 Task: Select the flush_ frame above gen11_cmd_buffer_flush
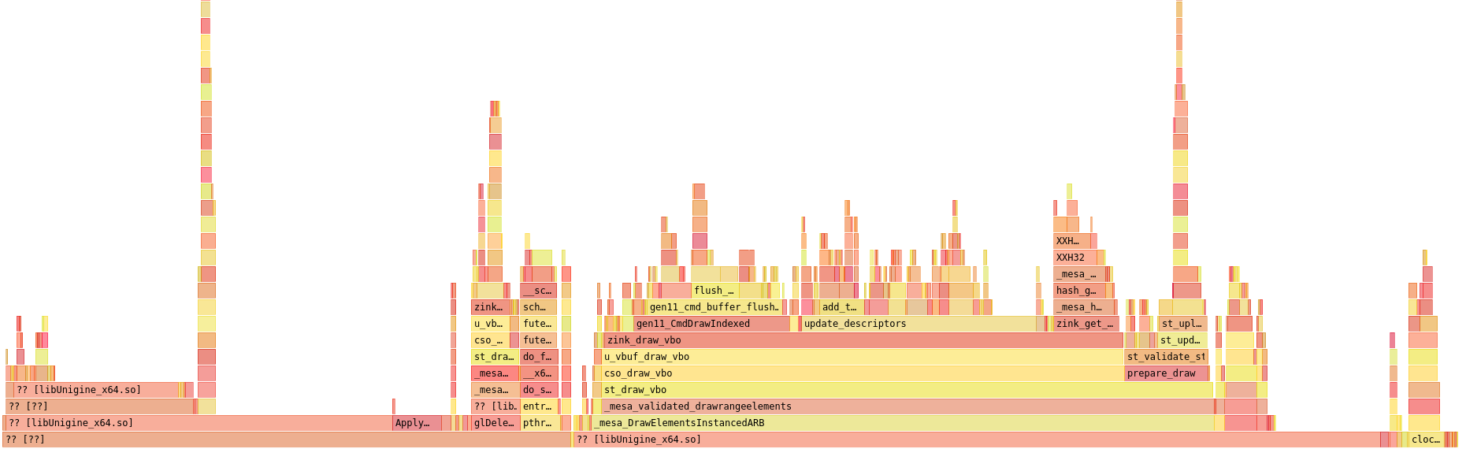point(714,291)
